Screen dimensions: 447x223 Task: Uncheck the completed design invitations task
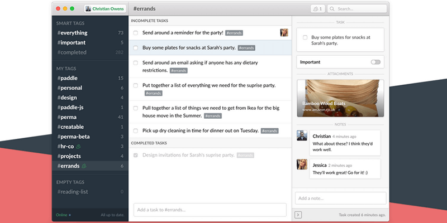point(136,154)
